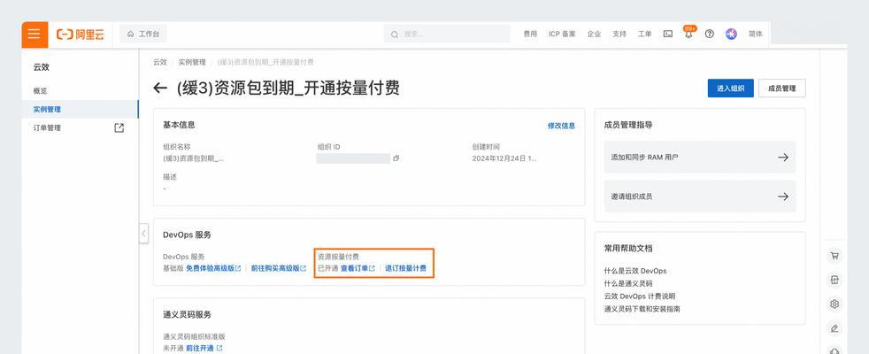Image resolution: width=869 pixels, height=354 pixels.
Task: Open the external link icon next to 订单管理
Action: coord(119,128)
